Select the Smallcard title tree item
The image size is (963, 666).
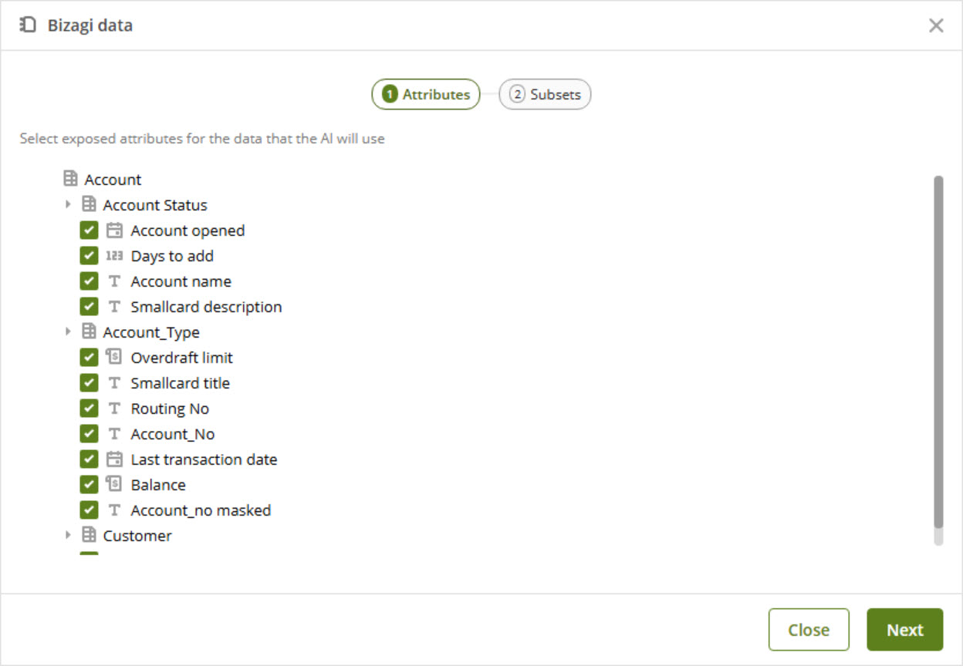point(180,383)
